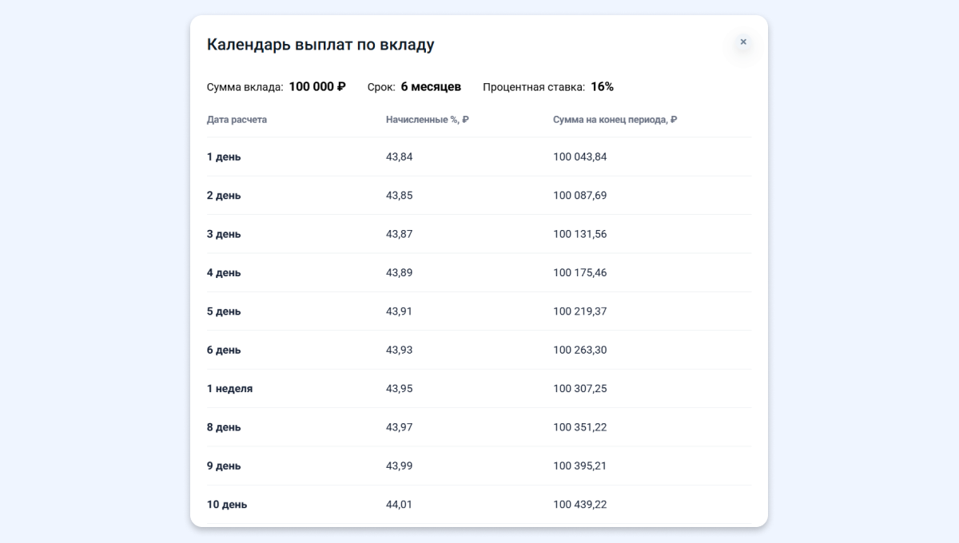Click end sum 100 131,56 in day 3 row
The image size is (959, 543).
tap(579, 234)
